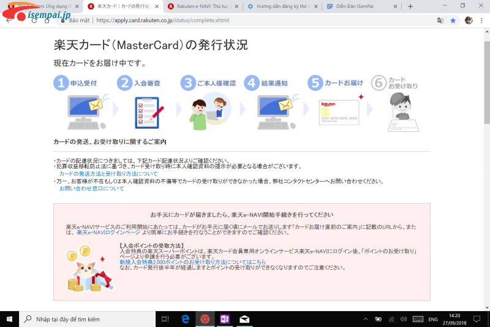Screen dimensions: 490x327
Task: Click text 現在カードをお届け中です。
Action: [x=100, y=63]
